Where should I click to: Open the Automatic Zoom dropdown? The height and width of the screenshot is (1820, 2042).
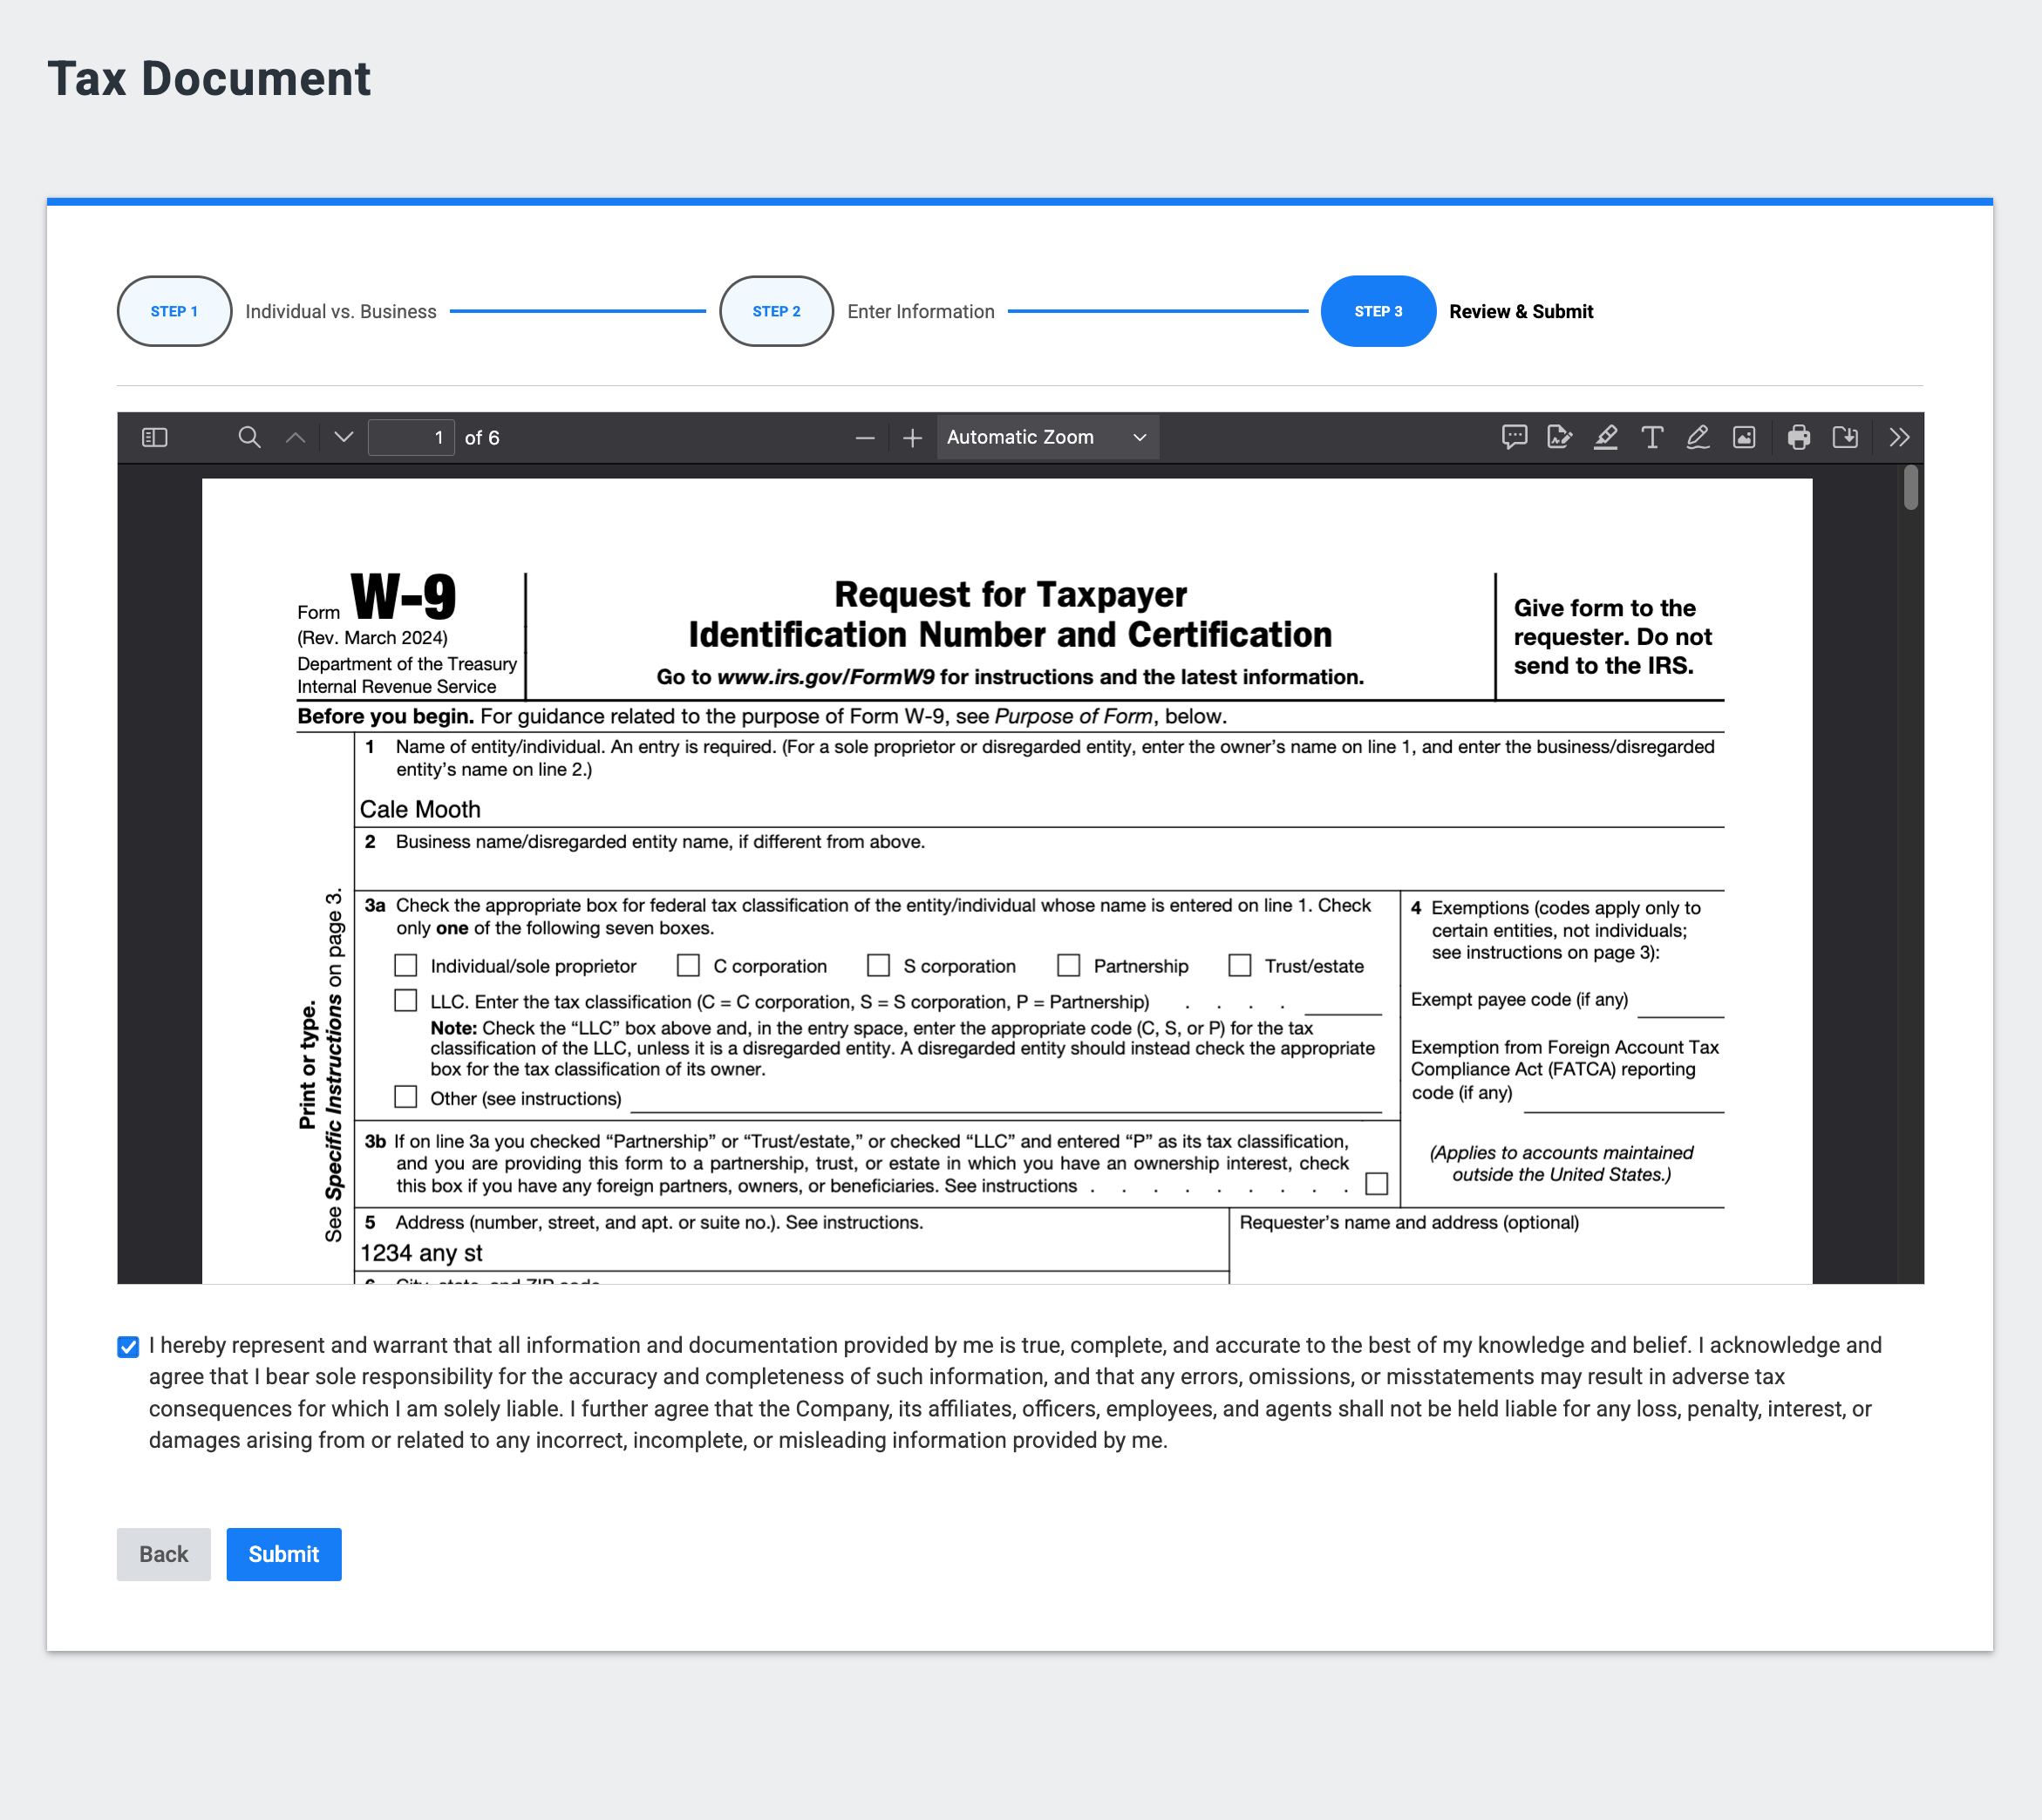[x=1047, y=438]
